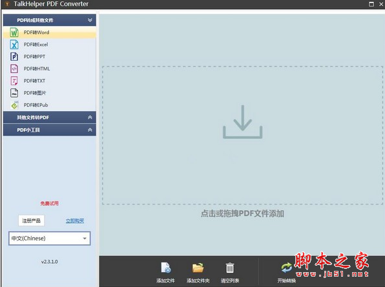This screenshot has height=287, width=385.
Task: Select the PDF转HTML icon
Action: click(14, 69)
